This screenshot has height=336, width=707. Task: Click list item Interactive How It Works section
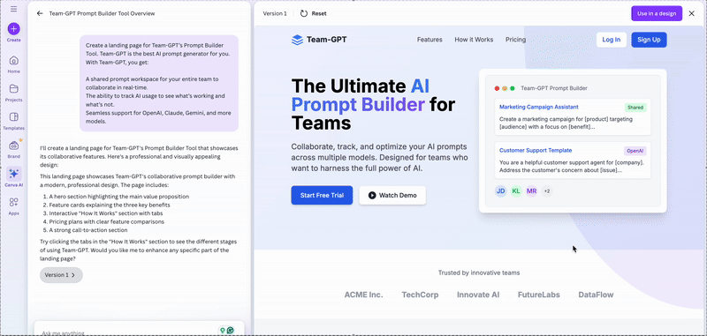[x=106, y=213]
